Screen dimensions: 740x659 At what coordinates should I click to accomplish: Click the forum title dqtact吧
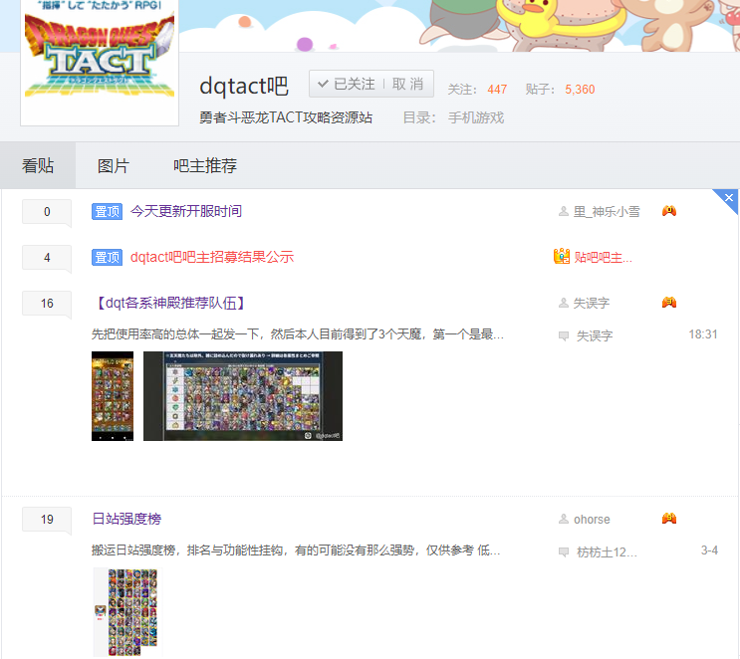pos(244,87)
